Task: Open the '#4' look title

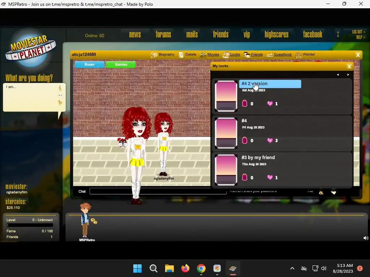Action: [244, 120]
